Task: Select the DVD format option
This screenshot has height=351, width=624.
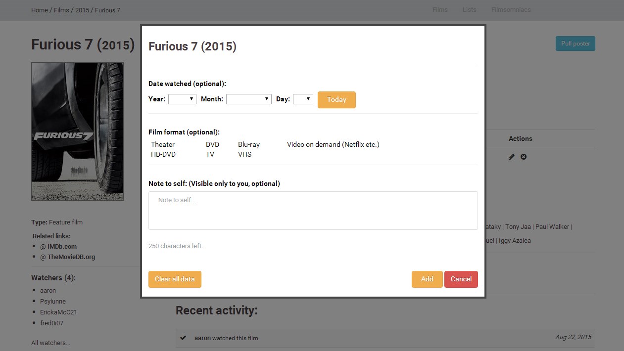Action: tap(212, 144)
